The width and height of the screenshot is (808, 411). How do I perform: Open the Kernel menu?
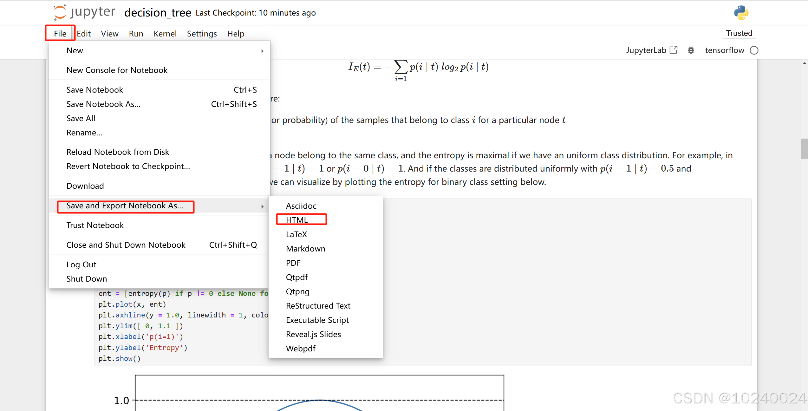click(165, 34)
